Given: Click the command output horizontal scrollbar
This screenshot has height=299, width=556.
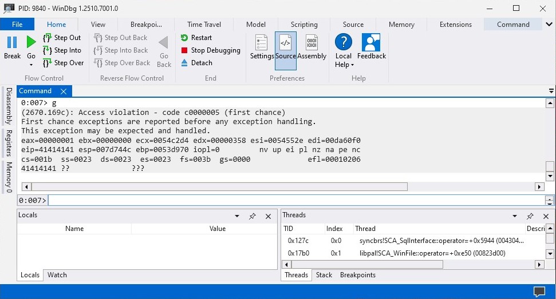Looking at the screenshot, I should tap(219, 187).
